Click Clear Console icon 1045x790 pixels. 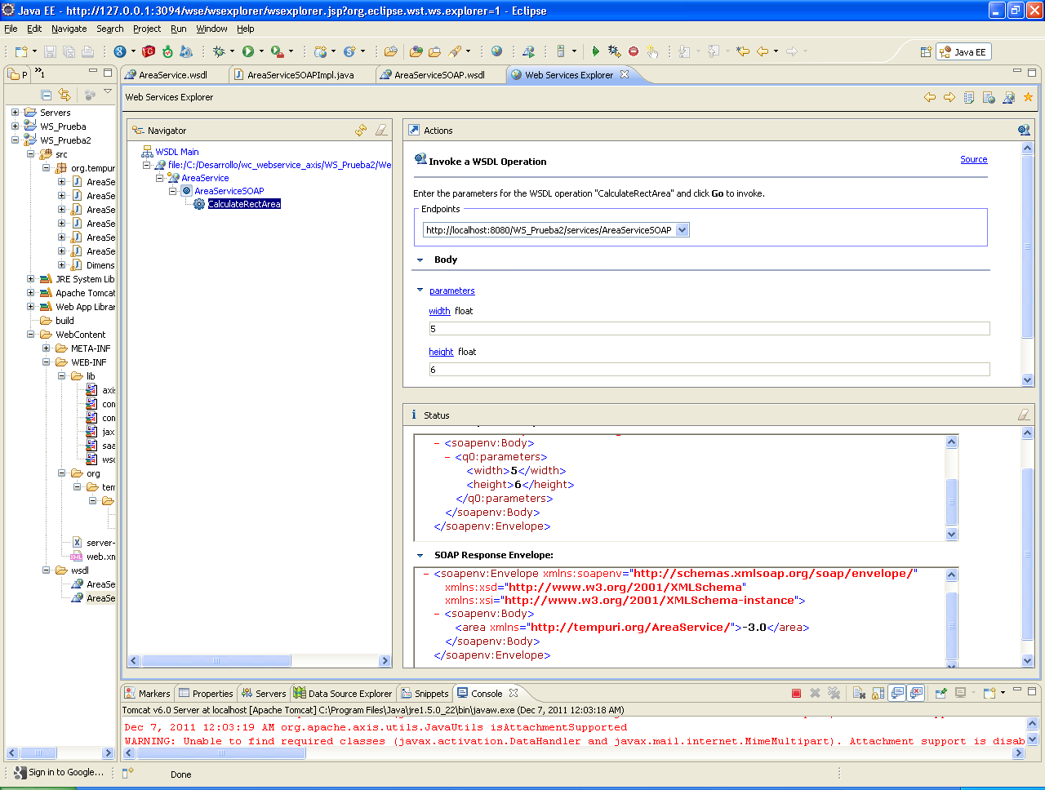tap(859, 694)
